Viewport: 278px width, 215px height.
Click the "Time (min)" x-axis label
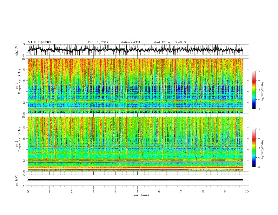[x=140, y=195]
